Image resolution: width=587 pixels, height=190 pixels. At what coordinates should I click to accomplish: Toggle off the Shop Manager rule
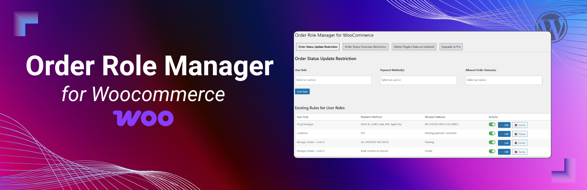(x=492, y=124)
